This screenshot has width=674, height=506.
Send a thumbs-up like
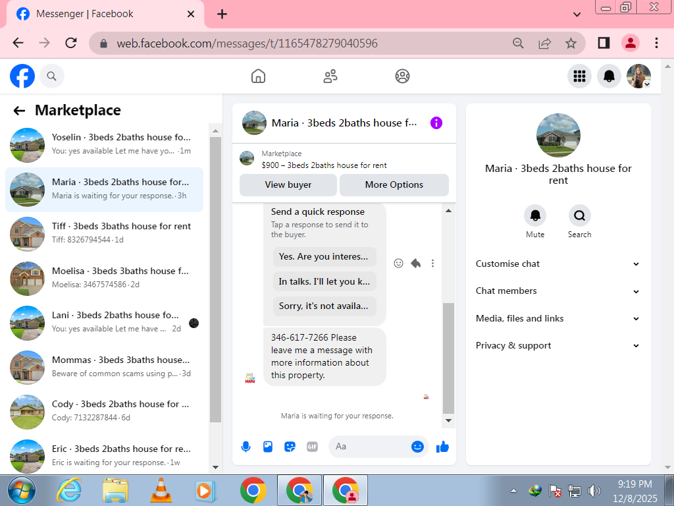pos(442,447)
